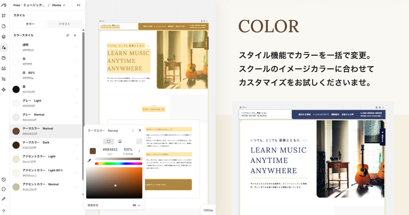Screen dimensions: 409x215
Task: Open the image assets panel icon
Action: tap(4, 68)
